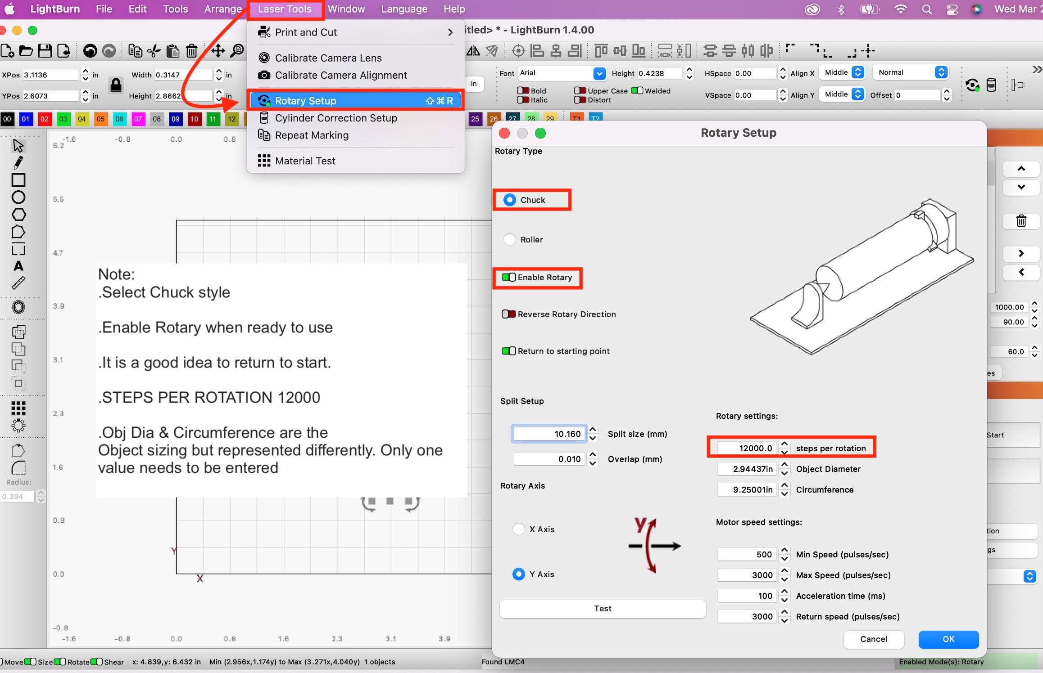
Task: Confirm rotary settings with OK
Action: (948, 639)
